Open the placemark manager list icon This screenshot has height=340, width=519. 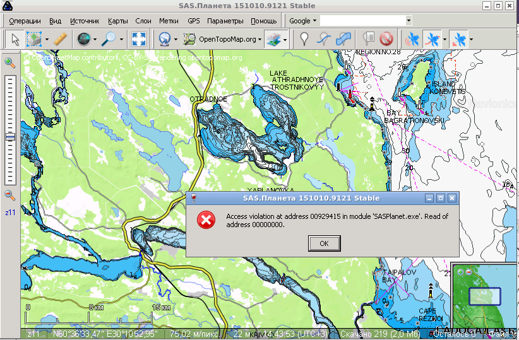pos(369,39)
